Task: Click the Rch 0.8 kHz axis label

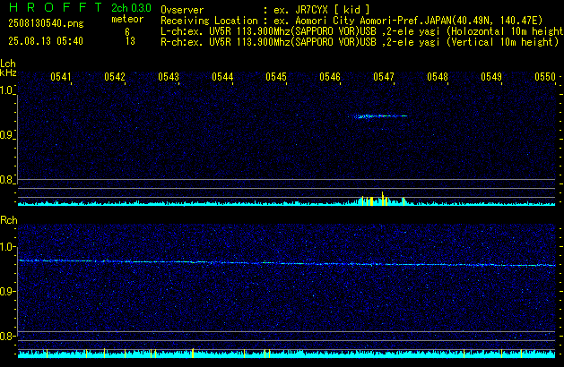Action: click(6, 337)
